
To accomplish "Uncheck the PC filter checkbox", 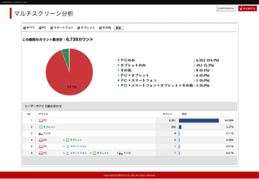I will (40, 28).
